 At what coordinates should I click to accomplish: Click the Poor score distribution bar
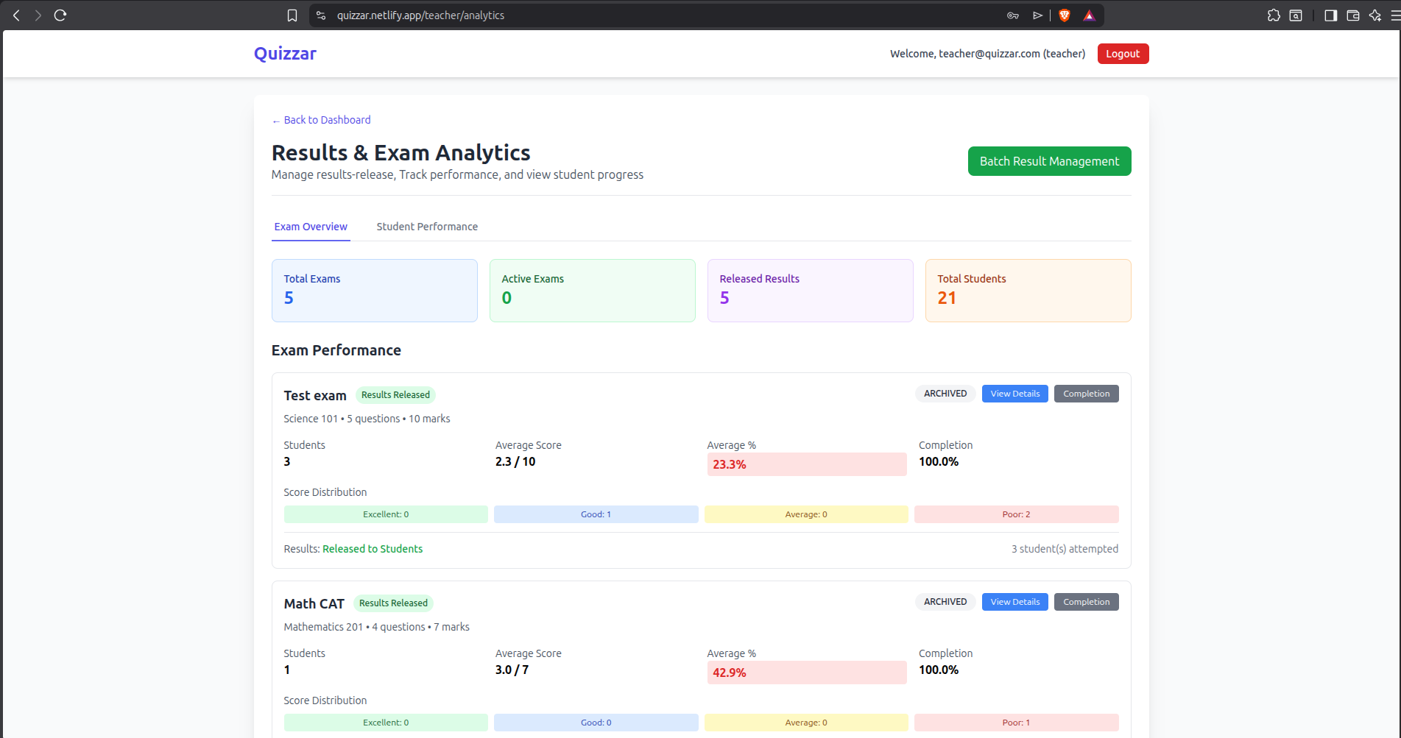[1016, 514]
